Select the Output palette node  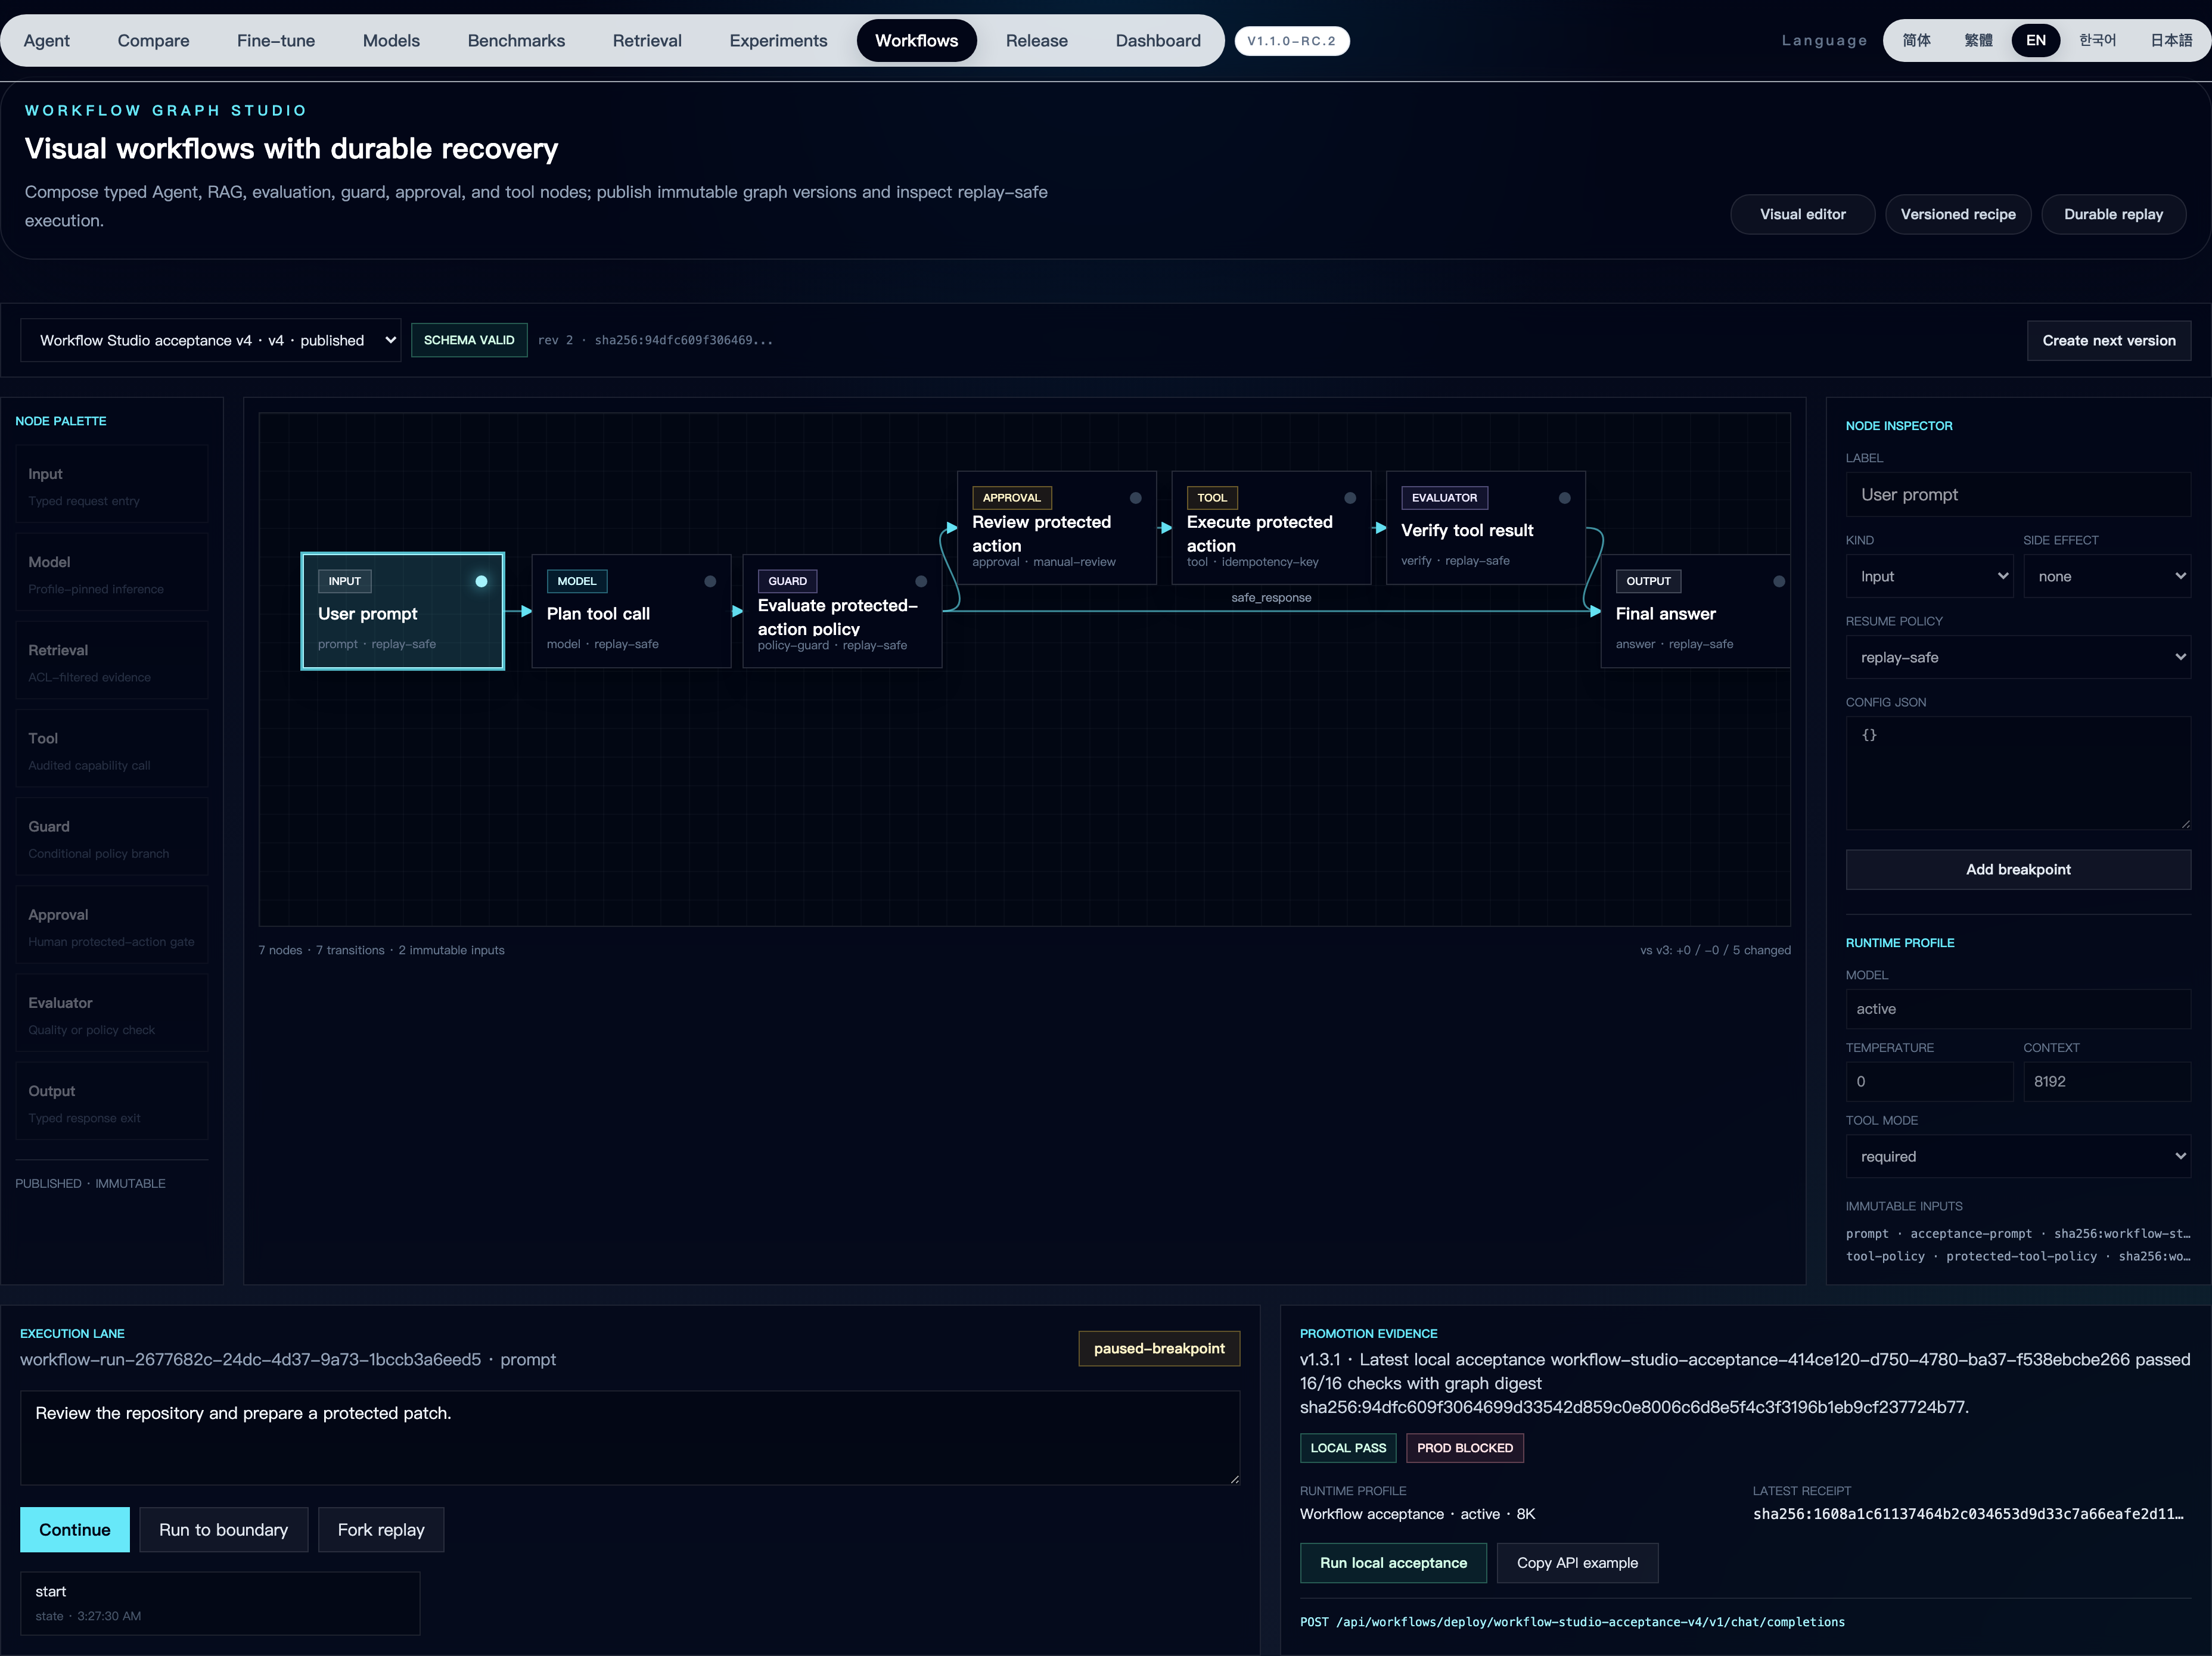[x=112, y=1101]
